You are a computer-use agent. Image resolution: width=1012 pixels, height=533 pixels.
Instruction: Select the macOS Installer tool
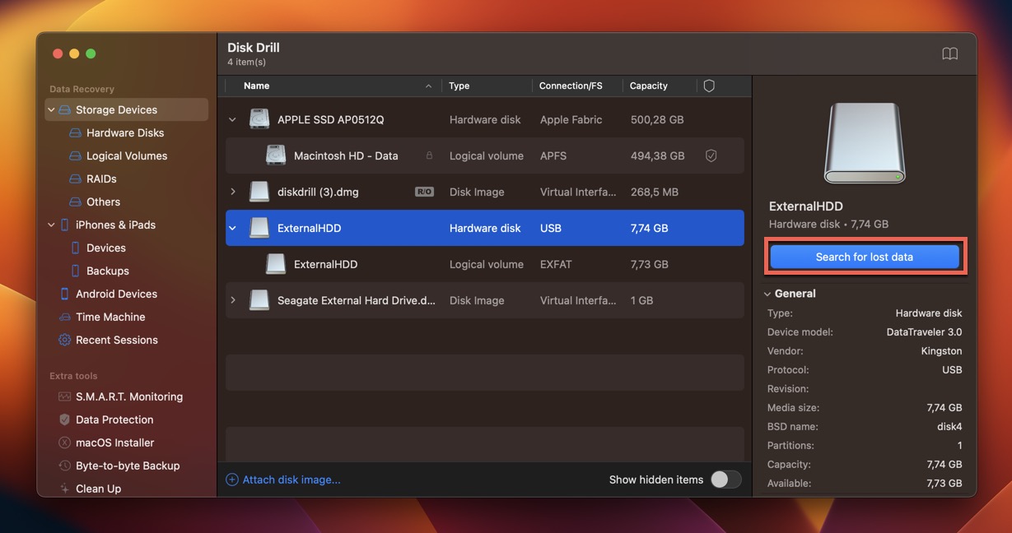[x=114, y=443]
